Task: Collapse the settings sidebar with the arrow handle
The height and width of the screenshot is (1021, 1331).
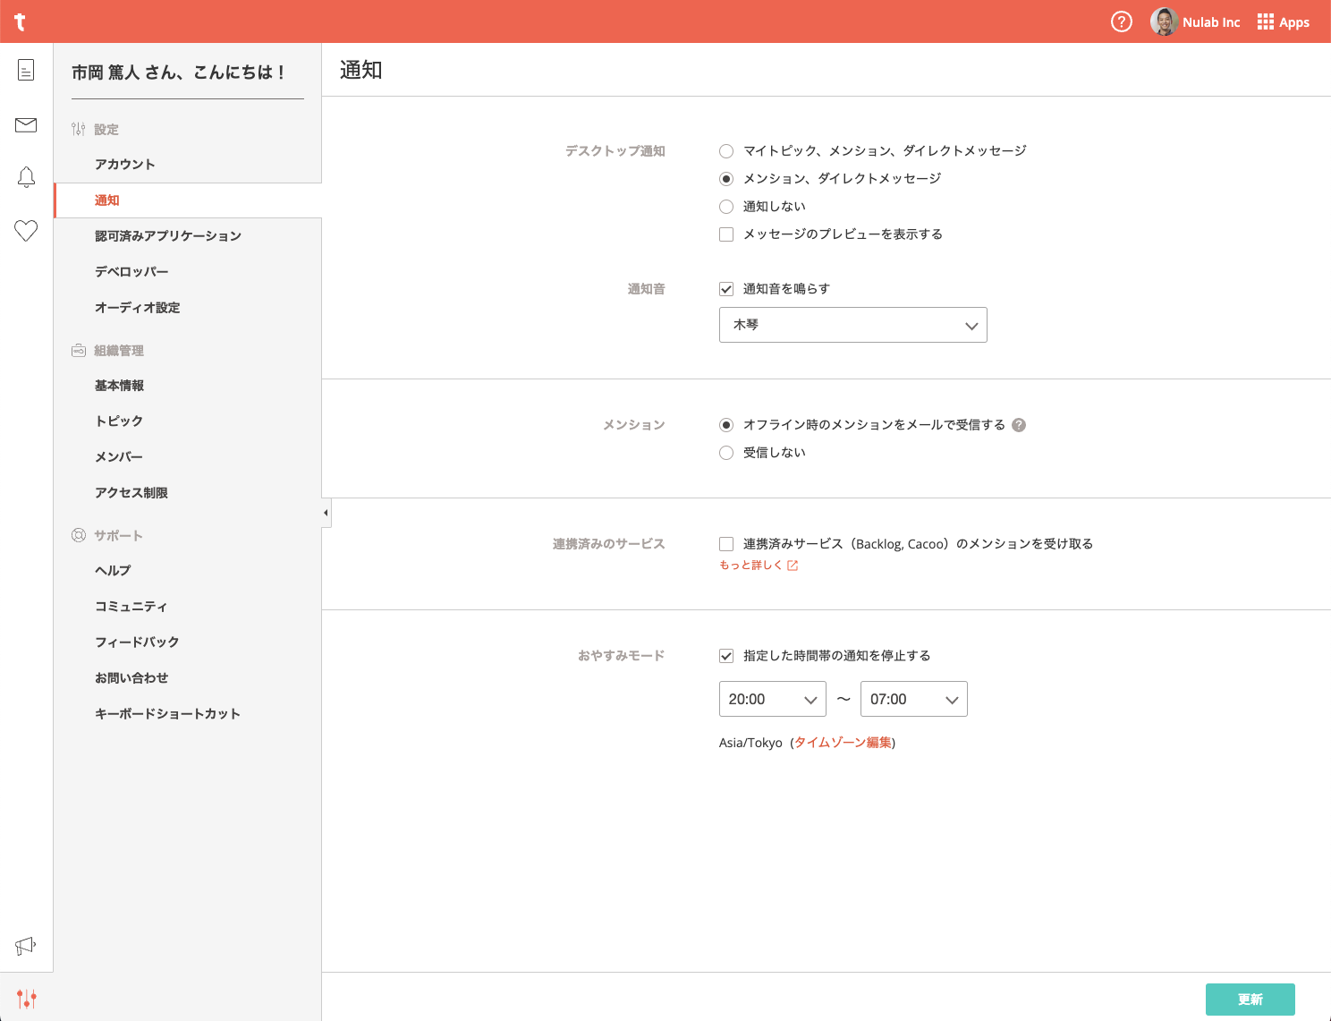Action: [326, 513]
